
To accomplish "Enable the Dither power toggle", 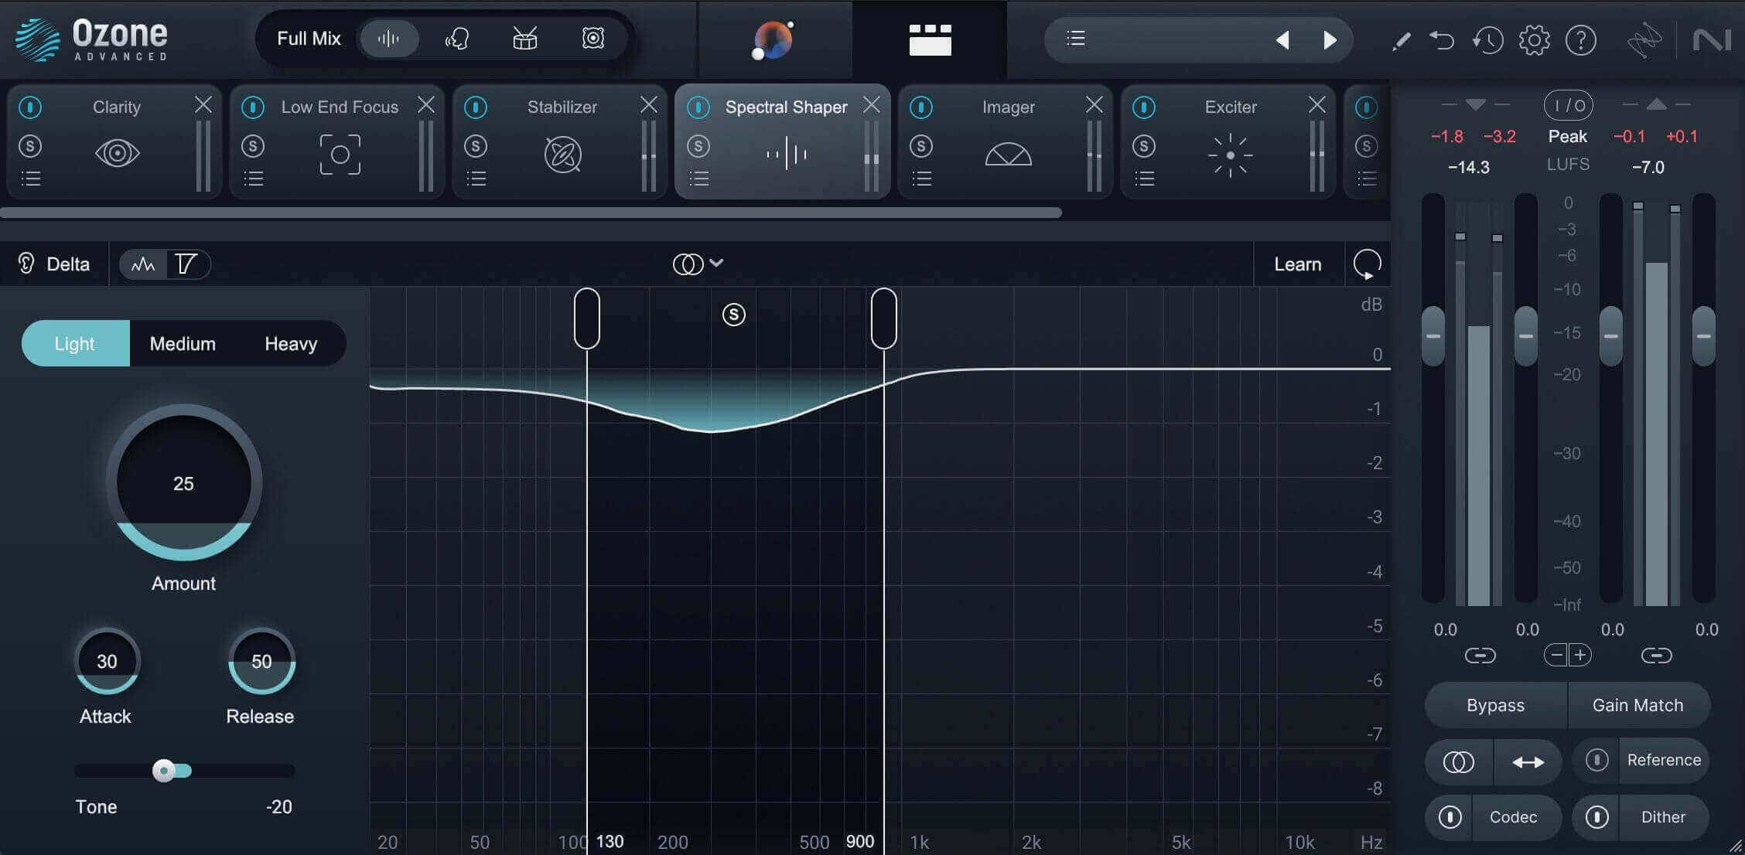I will point(1597,817).
